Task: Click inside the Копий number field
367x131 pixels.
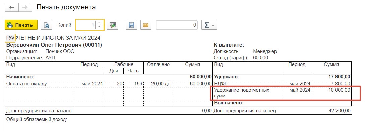Action: click(86, 25)
